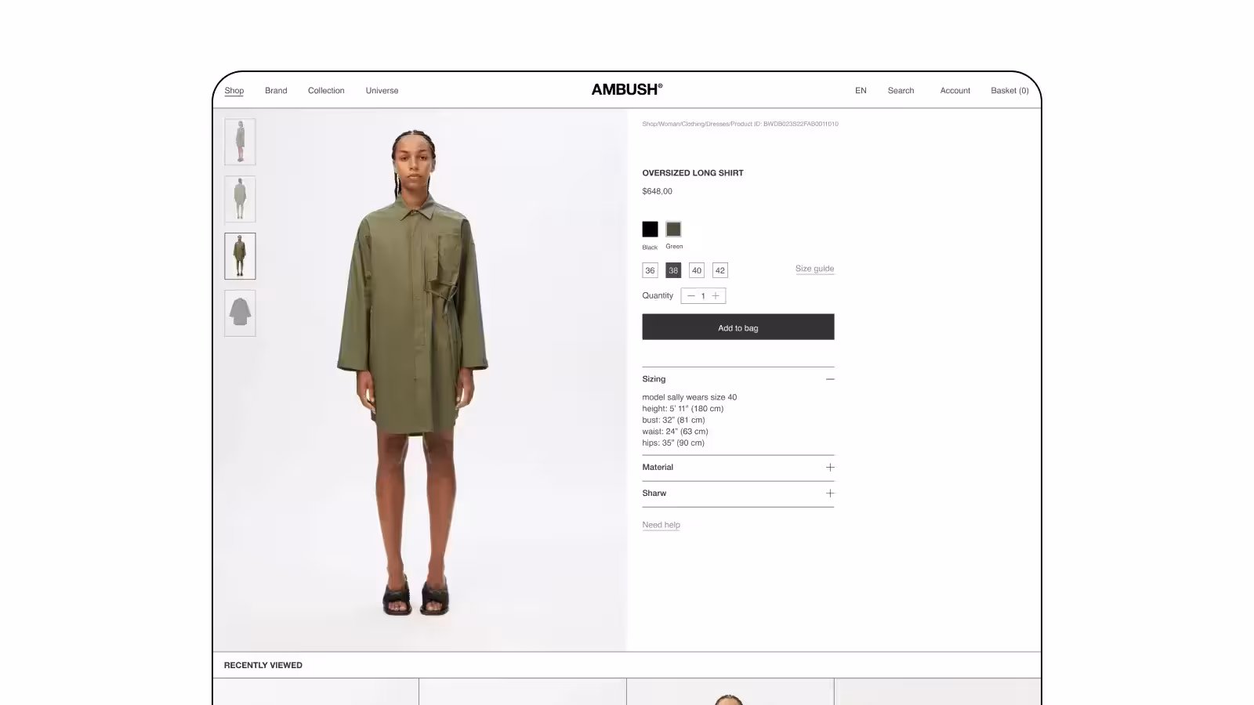View the first product thumbnail

(240, 142)
